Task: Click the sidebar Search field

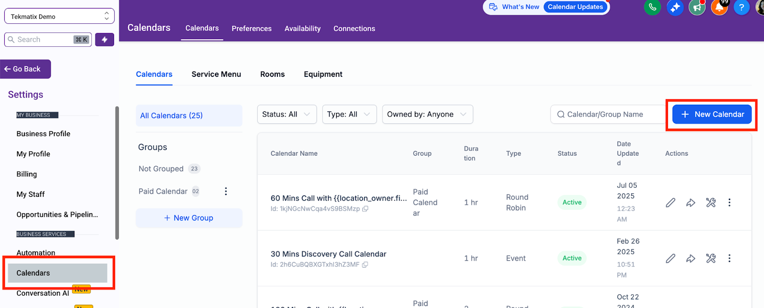Action: [48, 40]
